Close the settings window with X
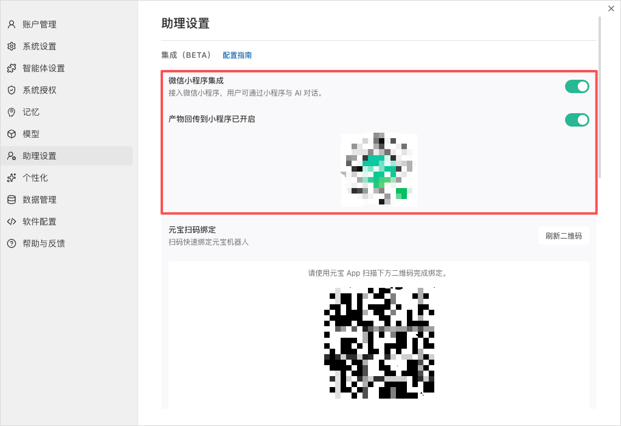The width and height of the screenshot is (621, 426). [x=611, y=9]
